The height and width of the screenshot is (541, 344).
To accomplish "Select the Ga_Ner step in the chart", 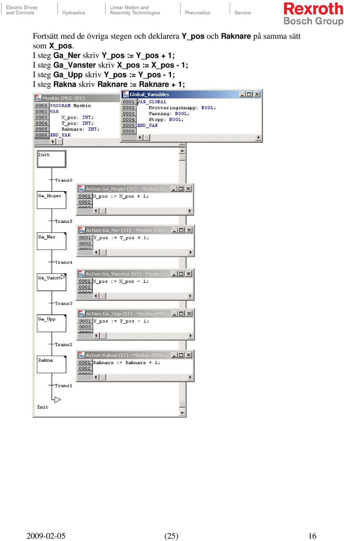I will [52, 241].
